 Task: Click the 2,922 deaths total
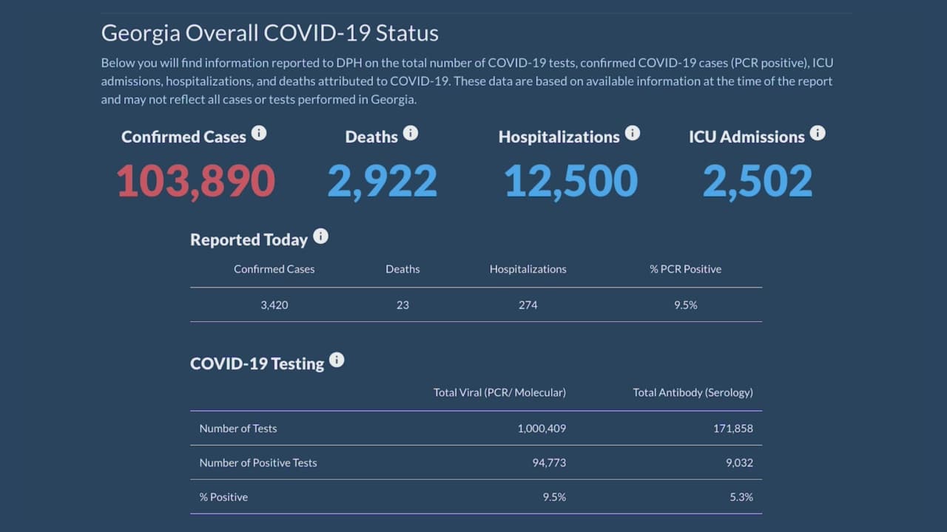(x=382, y=182)
